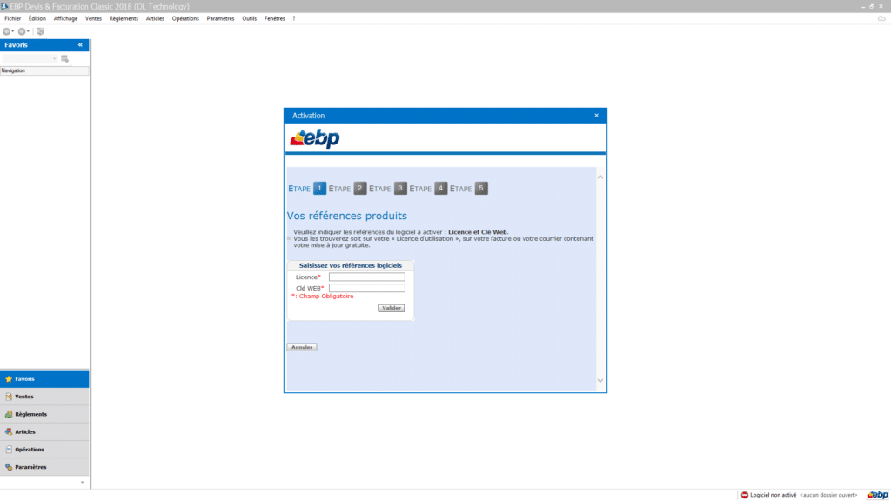The image size is (891, 501).
Task: Select the Règlements sidebar section
Action: 44,414
